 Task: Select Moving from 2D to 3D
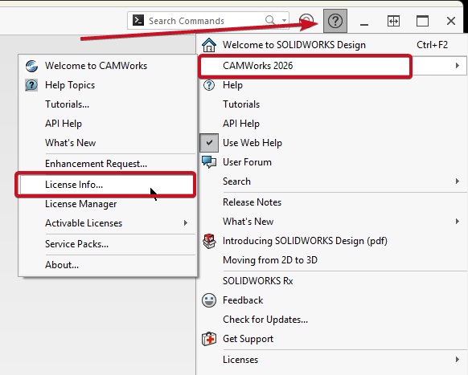tap(270, 260)
